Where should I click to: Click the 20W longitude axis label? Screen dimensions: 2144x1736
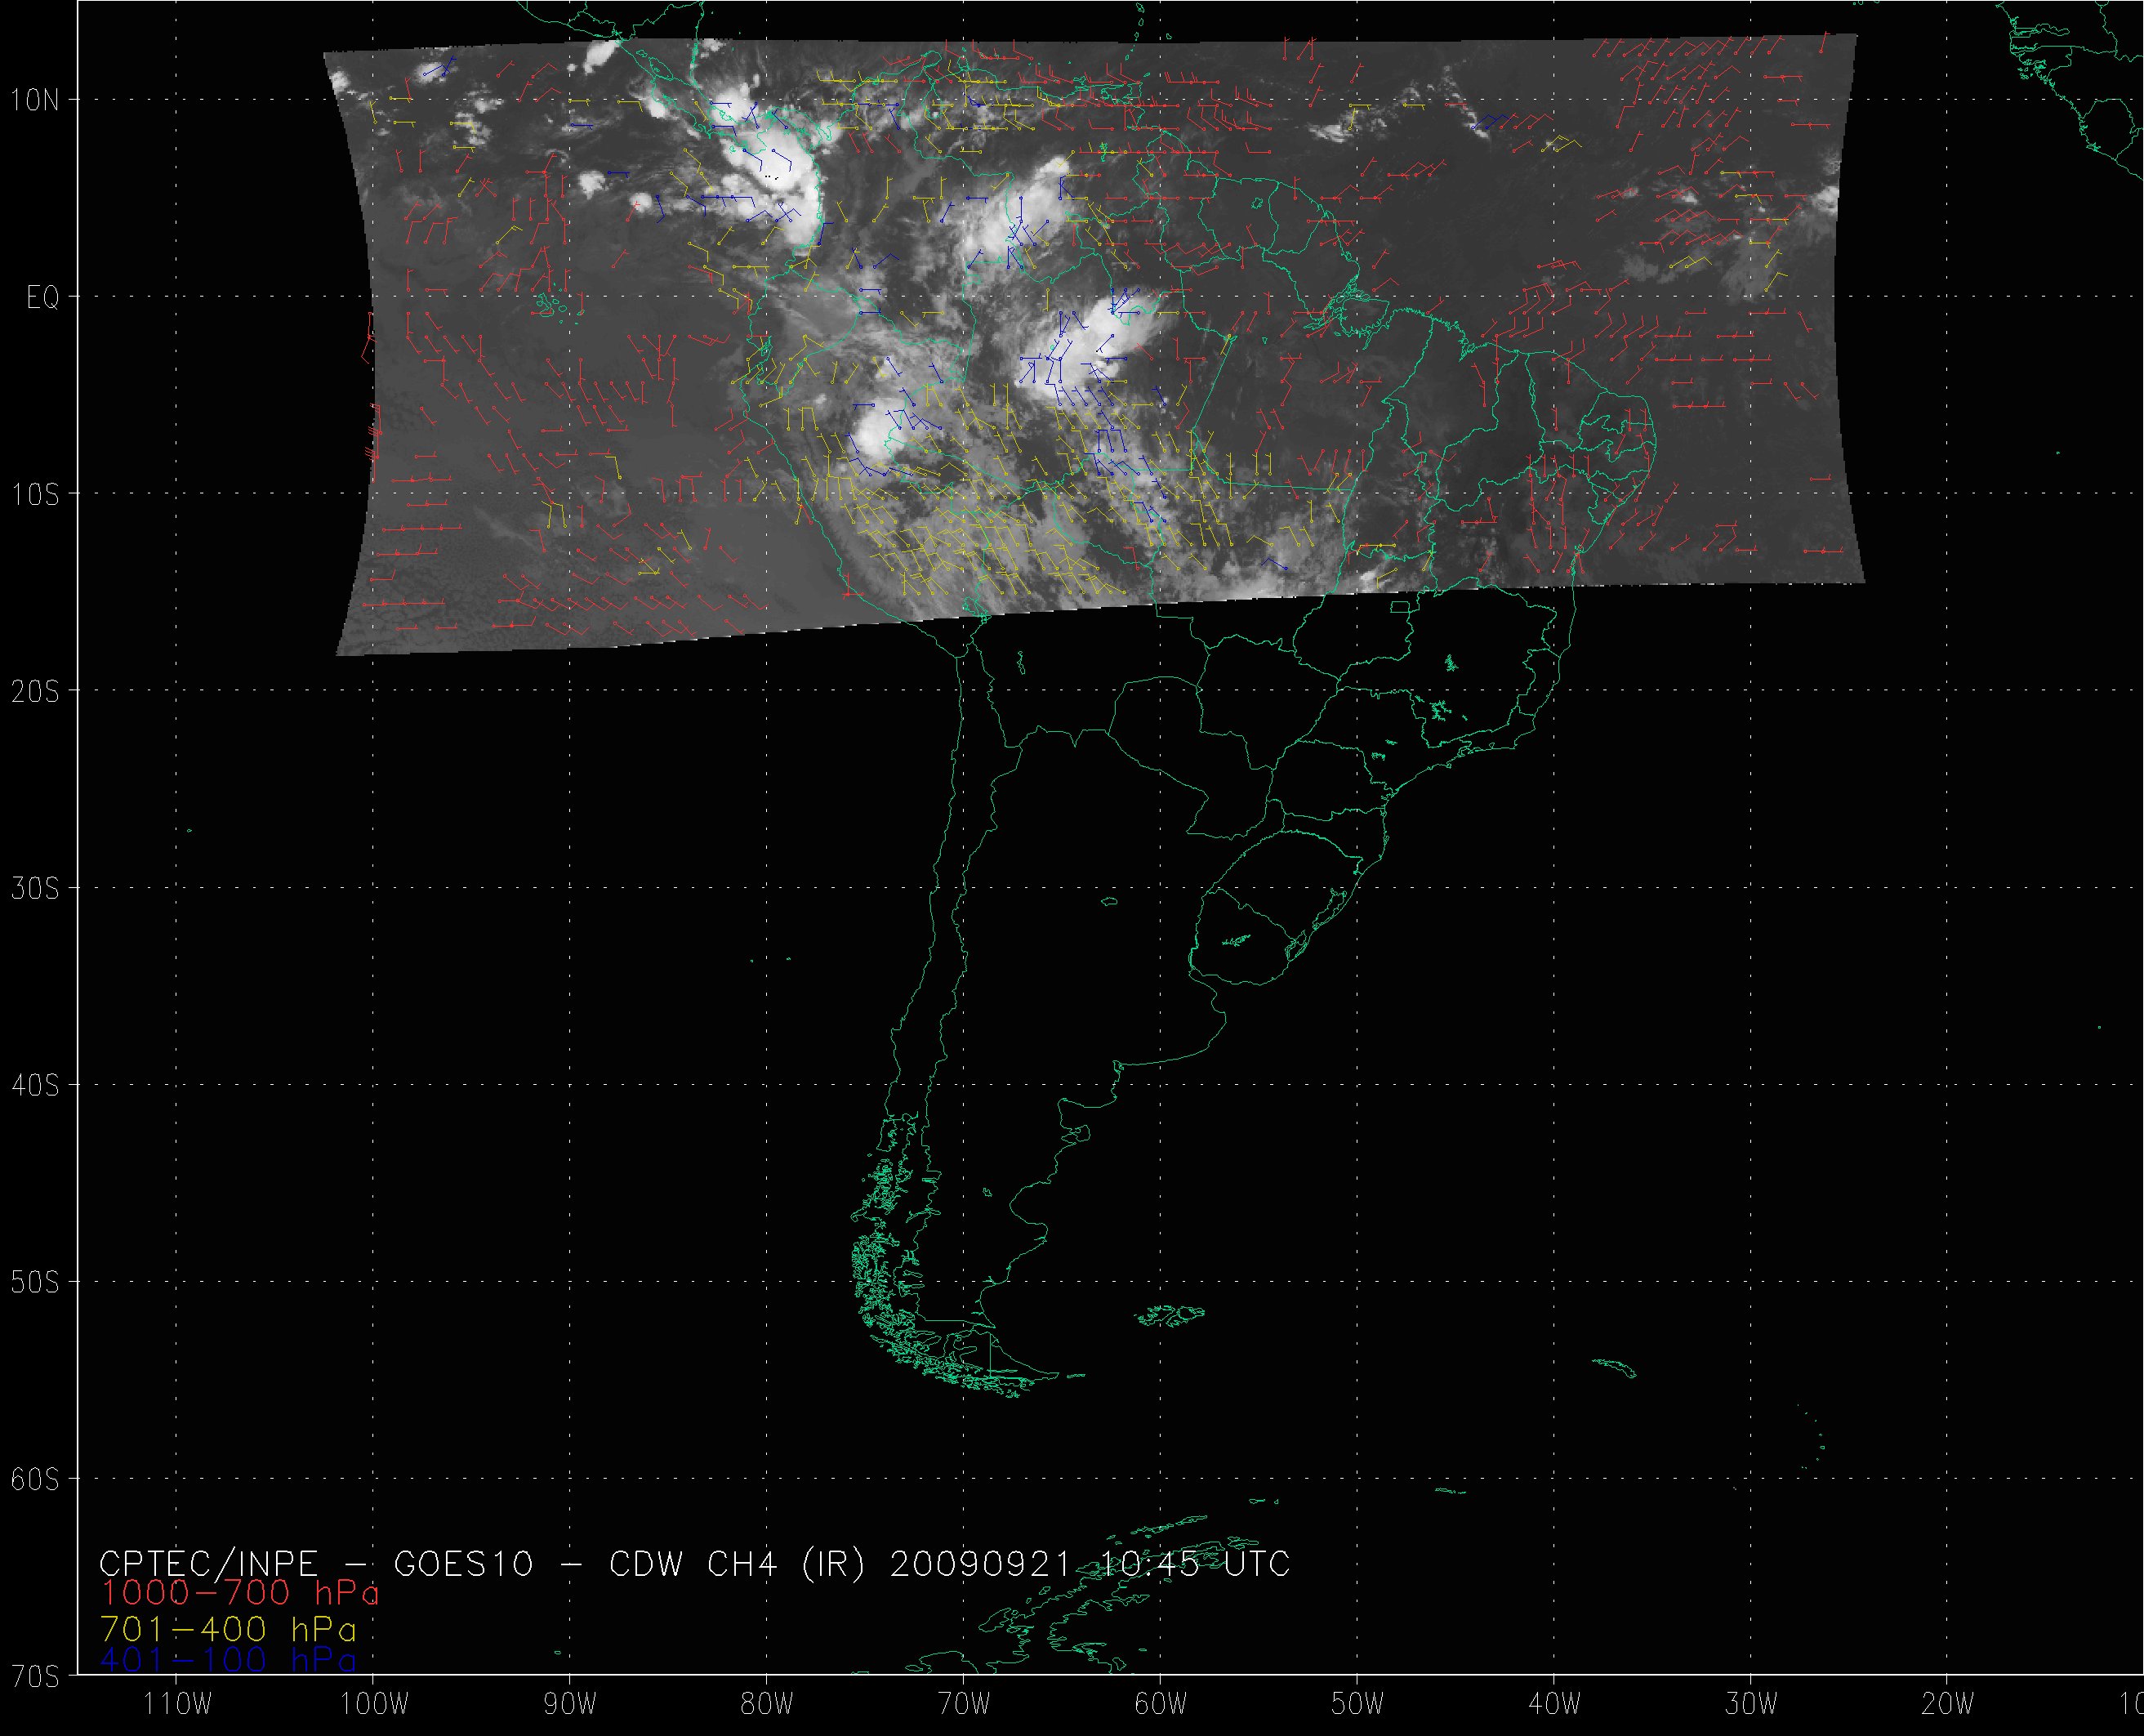[x=1949, y=1705]
